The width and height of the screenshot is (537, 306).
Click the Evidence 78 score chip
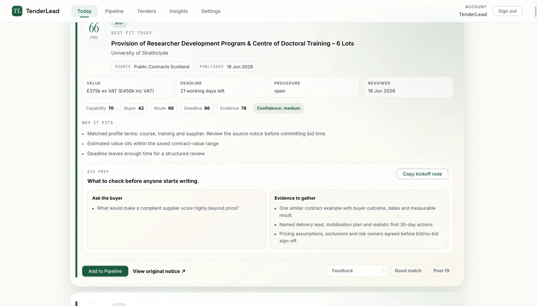click(x=233, y=108)
